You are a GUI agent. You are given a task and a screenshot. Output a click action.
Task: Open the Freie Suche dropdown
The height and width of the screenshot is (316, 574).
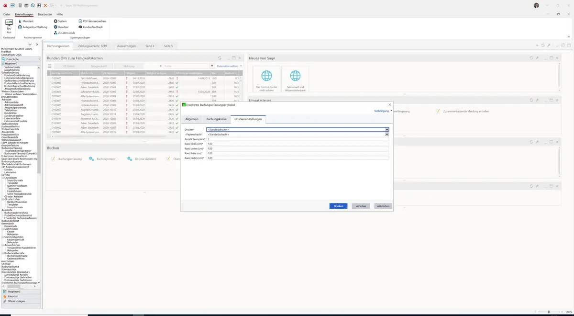point(40,59)
